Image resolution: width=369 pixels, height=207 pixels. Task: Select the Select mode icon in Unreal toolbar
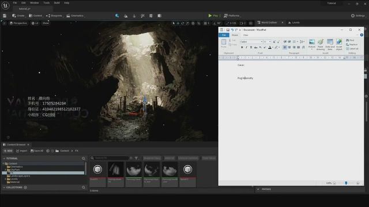[117, 16]
